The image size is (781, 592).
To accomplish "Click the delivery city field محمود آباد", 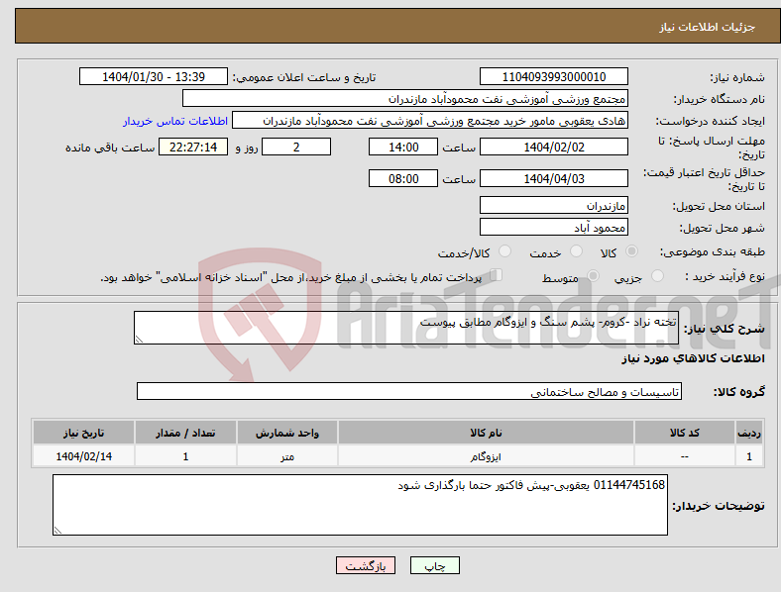I will [x=554, y=227].
